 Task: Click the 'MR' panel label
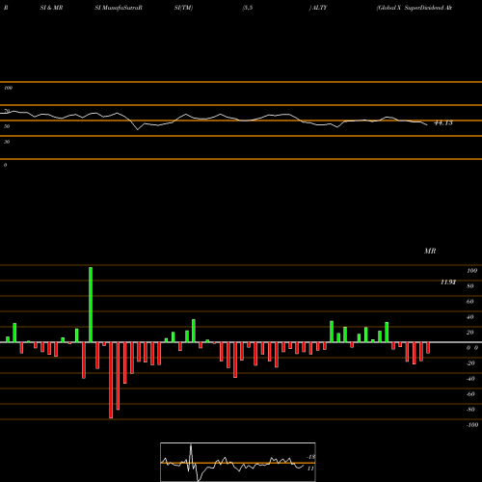(x=430, y=251)
